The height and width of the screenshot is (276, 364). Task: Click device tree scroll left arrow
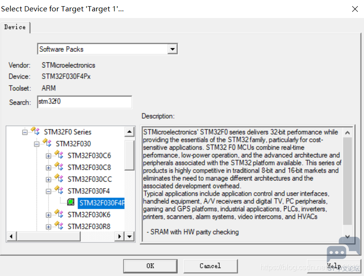click(x=11, y=237)
